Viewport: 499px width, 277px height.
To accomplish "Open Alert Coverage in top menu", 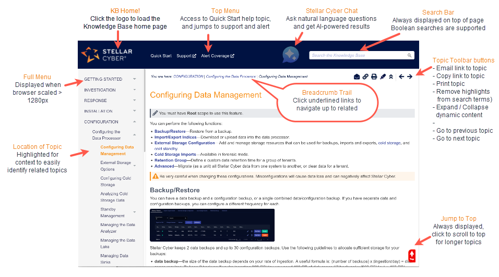I will (x=217, y=56).
